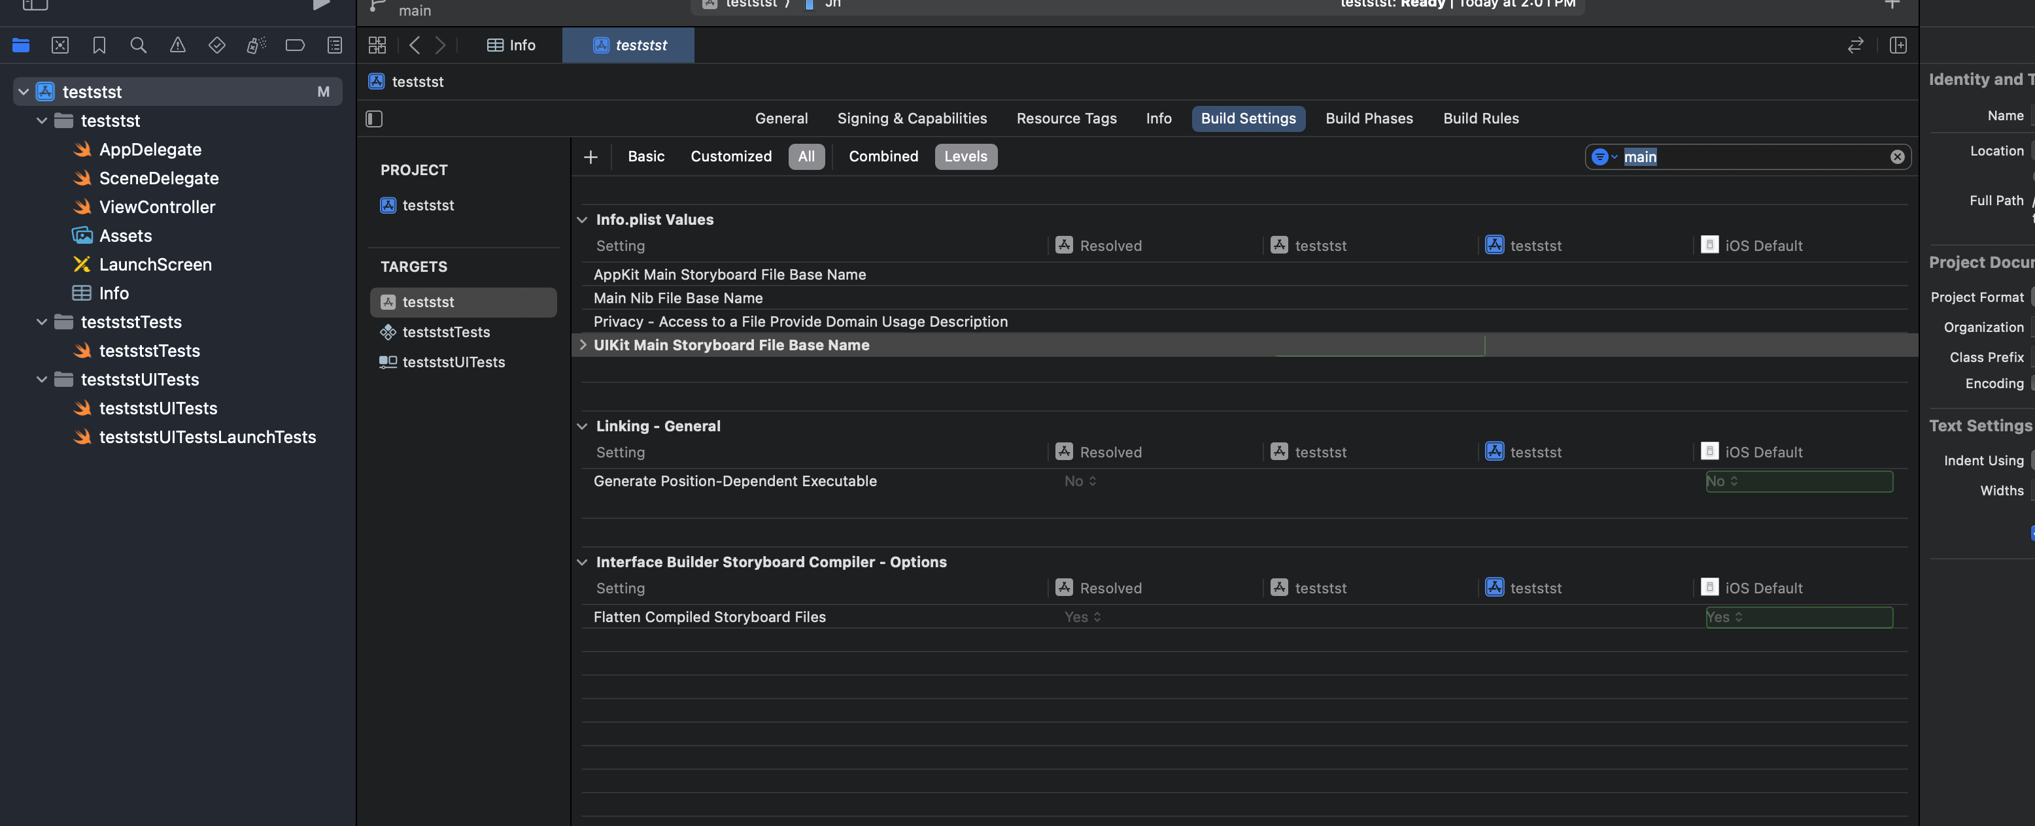This screenshot has width=2035, height=826.
Task: Open the Find navigator magnifier icon
Action: click(138, 45)
